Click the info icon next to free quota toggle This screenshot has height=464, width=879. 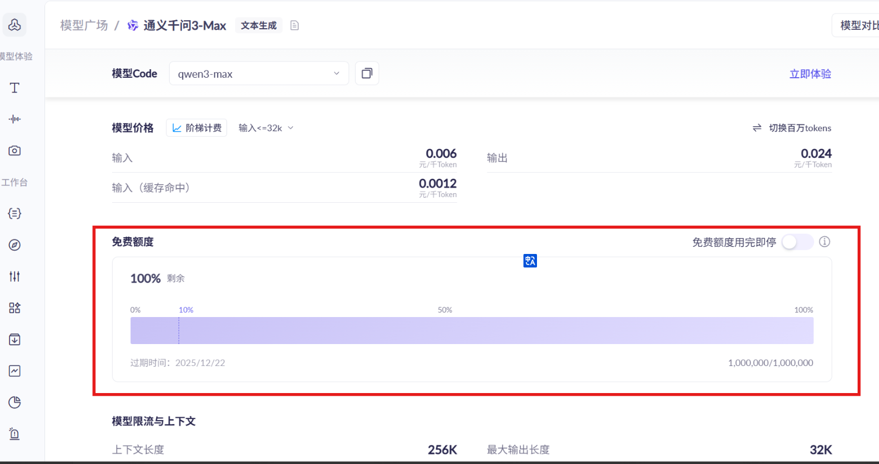(824, 242)
